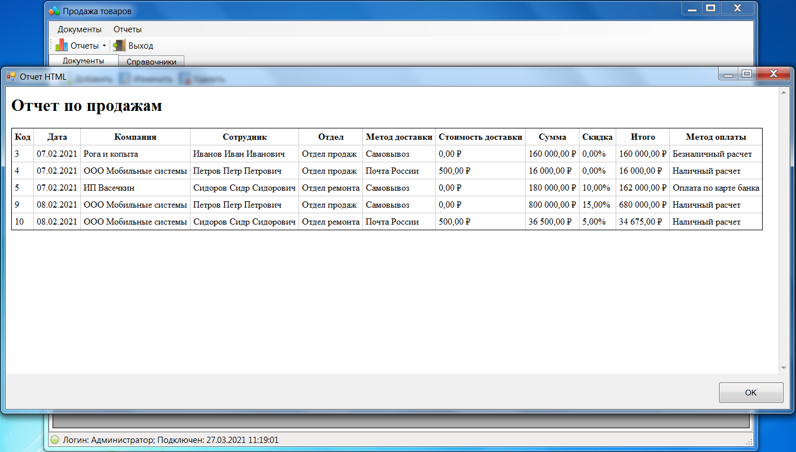Image resolution: width=796 pixels, height=452 pixels.
Task: Click the Итого column header
Action: click(643, 137)
